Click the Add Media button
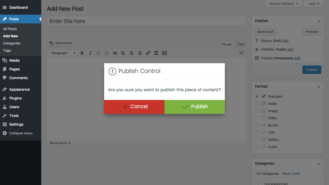 pyautogui.click(x=61, y=43)
